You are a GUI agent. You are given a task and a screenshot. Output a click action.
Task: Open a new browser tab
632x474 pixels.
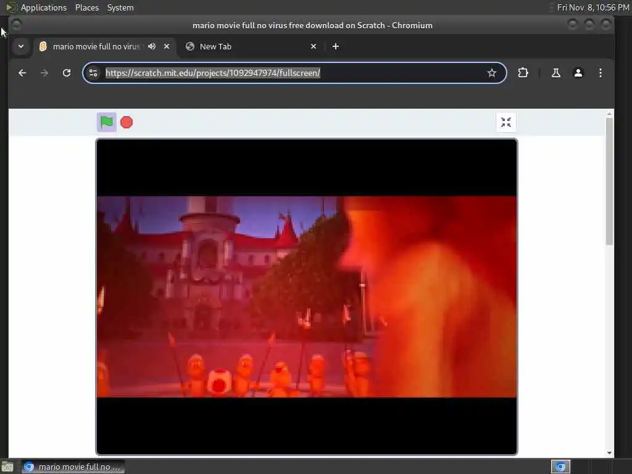pos(335,46)
